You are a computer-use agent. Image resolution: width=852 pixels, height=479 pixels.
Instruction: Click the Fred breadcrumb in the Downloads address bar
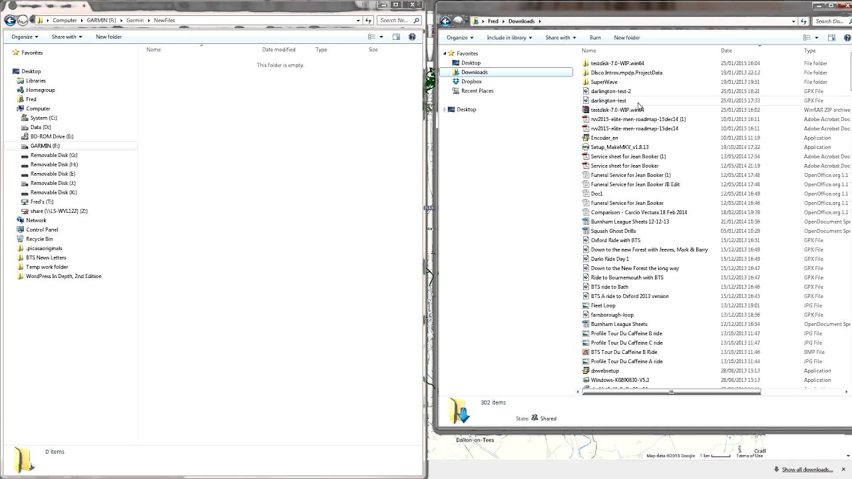493,21
